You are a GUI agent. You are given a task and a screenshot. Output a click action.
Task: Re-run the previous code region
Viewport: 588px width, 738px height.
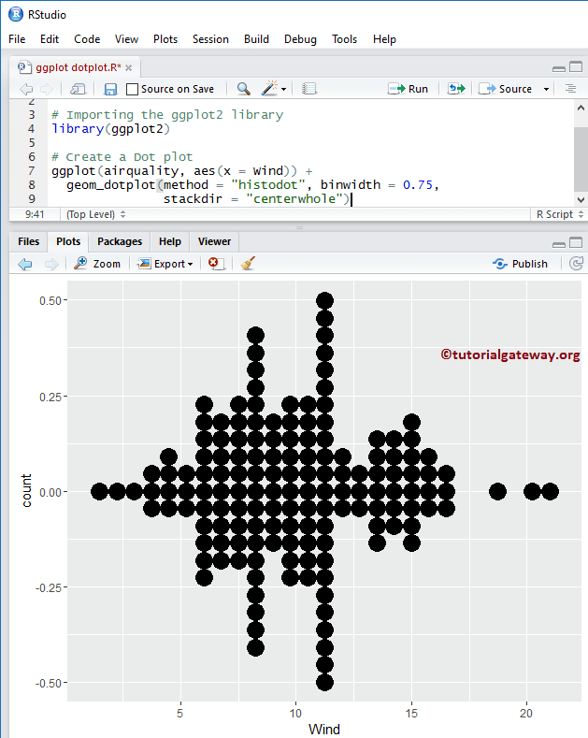pyautogui.click(x=456, y=89)
